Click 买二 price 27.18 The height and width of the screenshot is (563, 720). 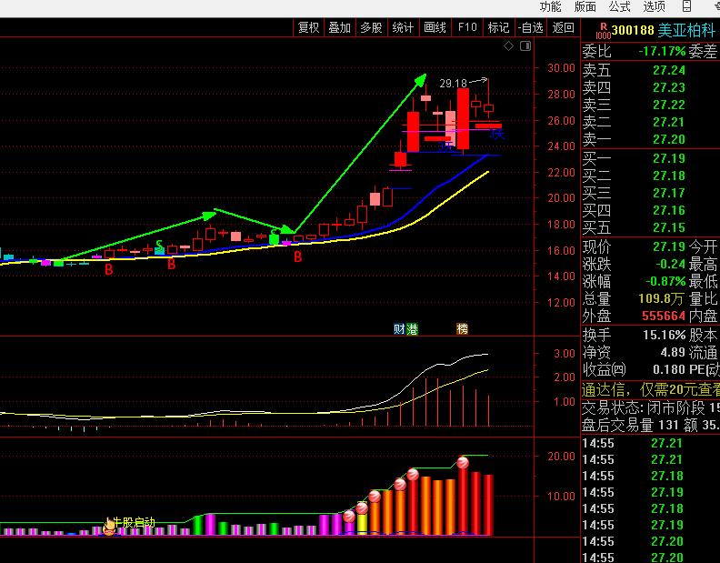coord(668,176)
